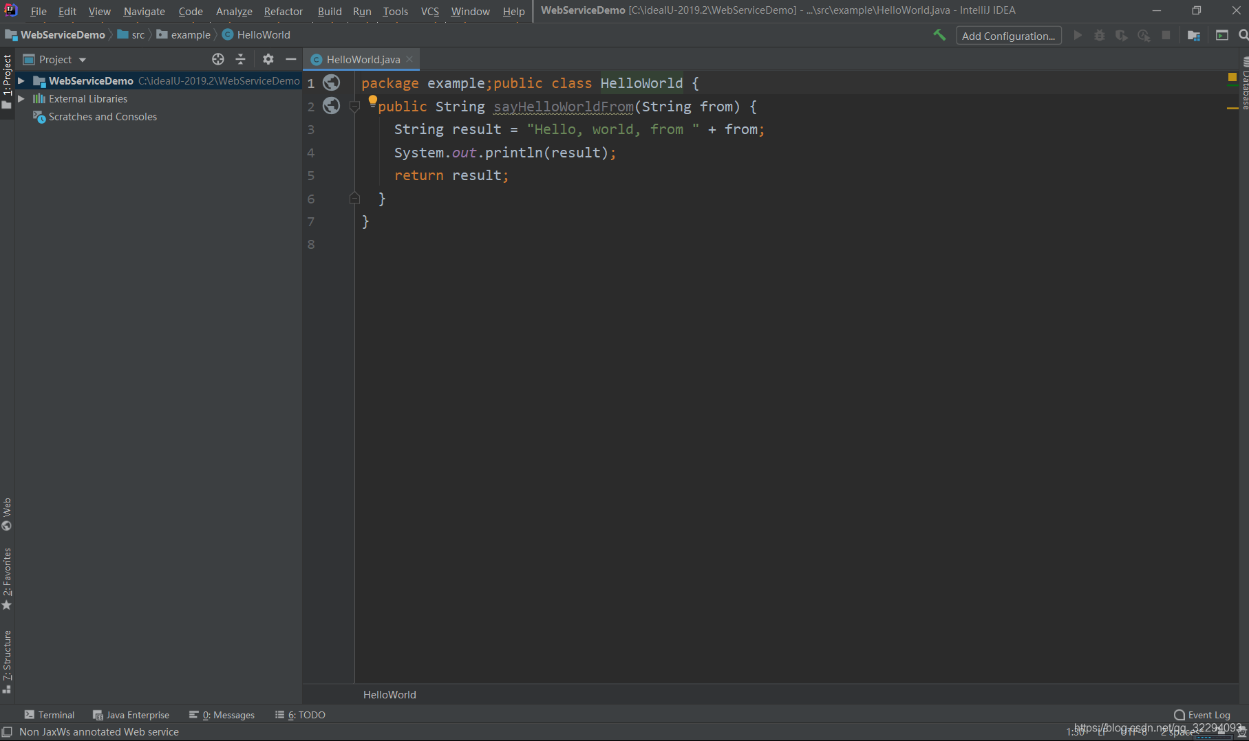The height and width of the screenshot is (741, 1249).
Task: Open the Window menu
Action: click(x=470, y=11)
